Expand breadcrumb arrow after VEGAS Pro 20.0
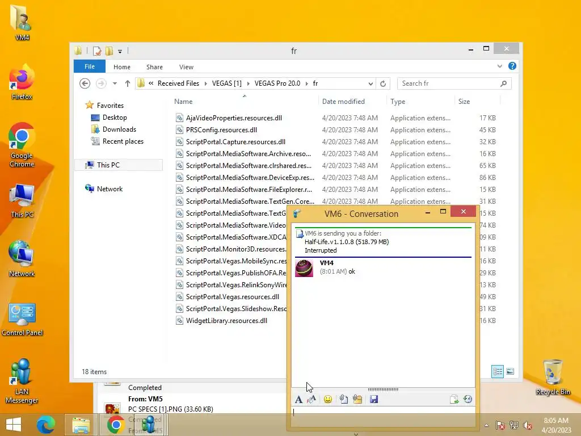Screen dimensions: 581x436 [x=307, y=83]
